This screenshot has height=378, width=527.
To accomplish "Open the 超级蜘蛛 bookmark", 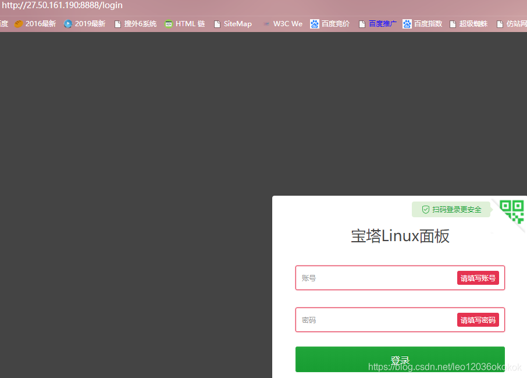I will coord(468,24).
